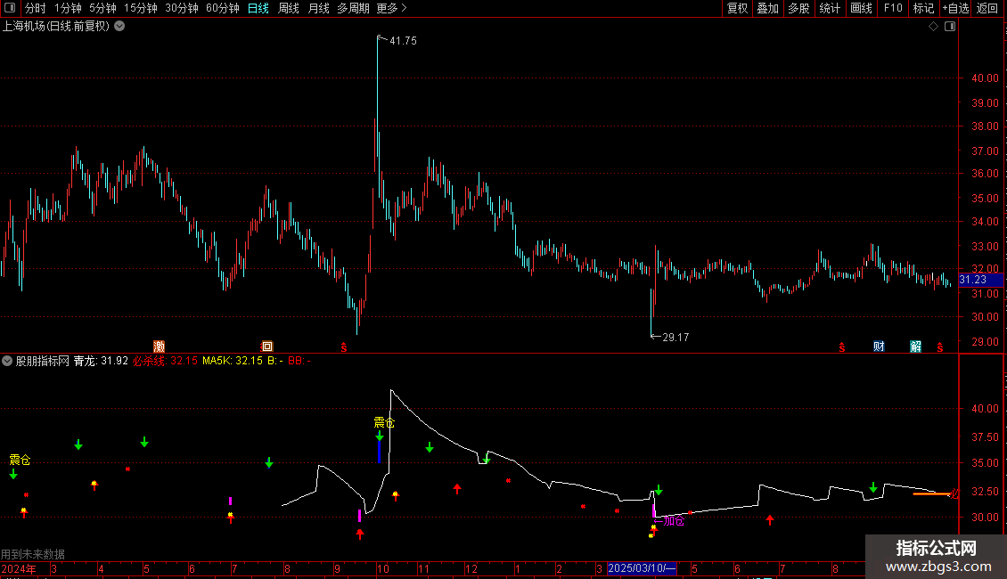
Task: Click the 标记 mark button
Action: pyautogui.click(x=923, y=8)
